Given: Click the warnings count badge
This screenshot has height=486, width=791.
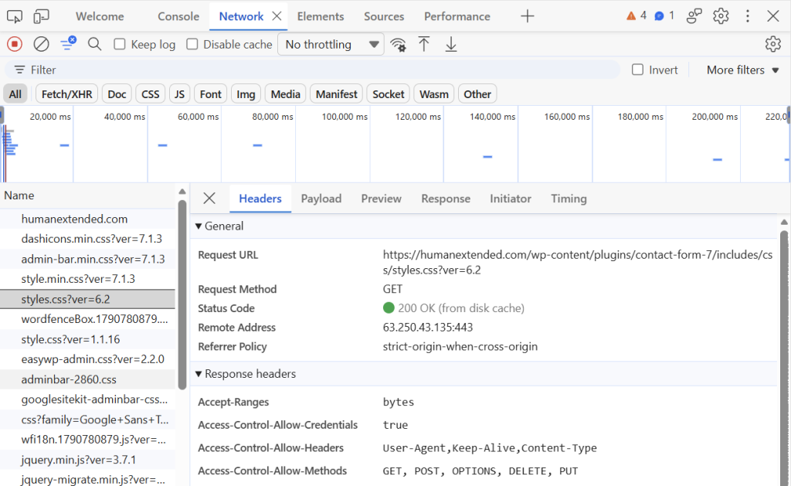Looking at the screenshot, I should pyautogui.click(x=637, y=15).
